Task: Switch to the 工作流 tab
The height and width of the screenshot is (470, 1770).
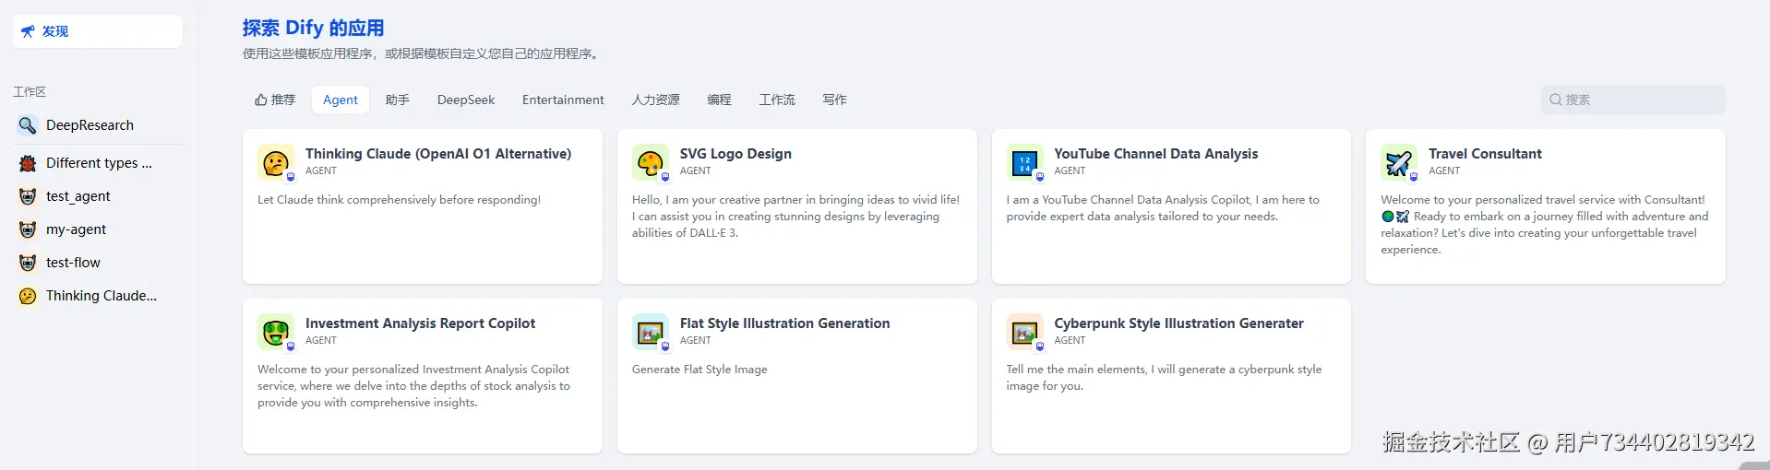Action: (777, 100)
